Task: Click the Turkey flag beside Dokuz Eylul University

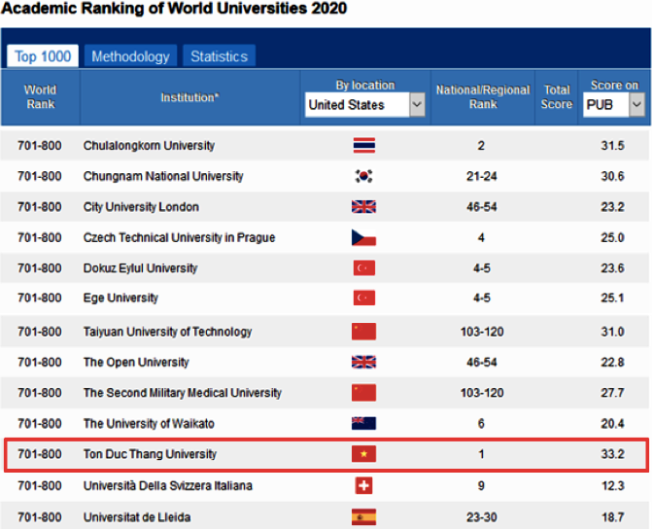Action: [364, 268]
